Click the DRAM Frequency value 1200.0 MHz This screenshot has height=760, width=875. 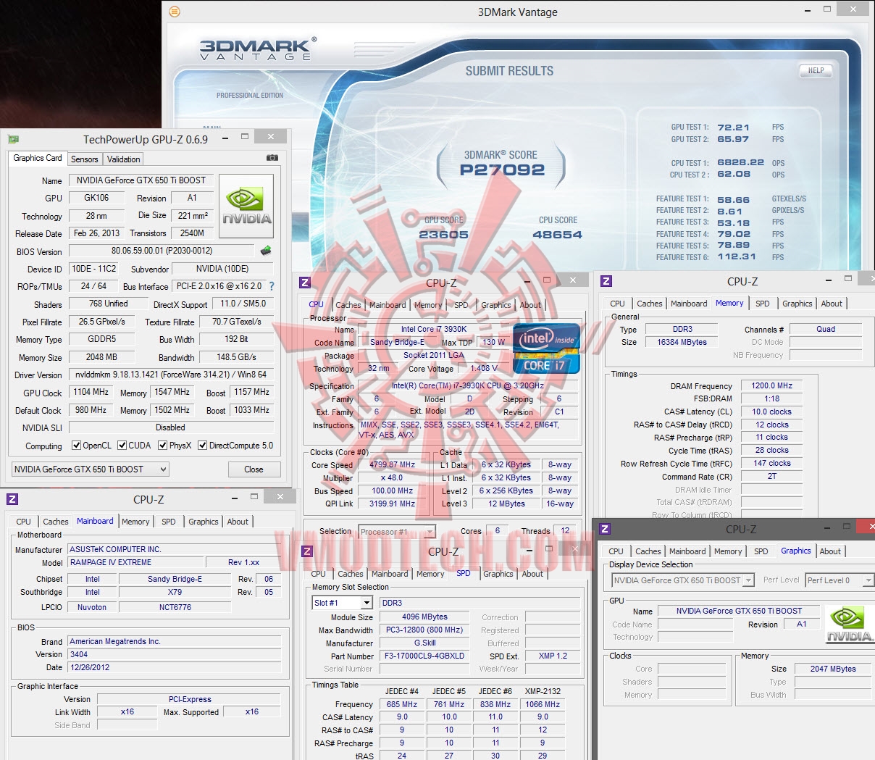[x=772, y=386]
